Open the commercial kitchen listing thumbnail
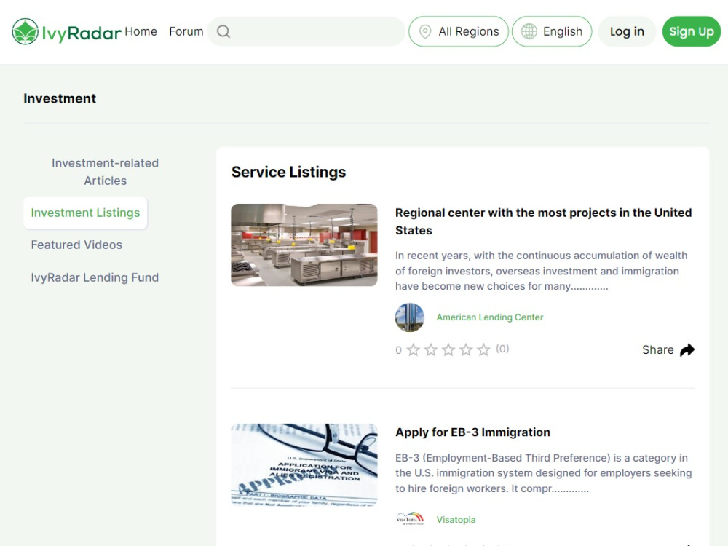 tap(304, 245)
